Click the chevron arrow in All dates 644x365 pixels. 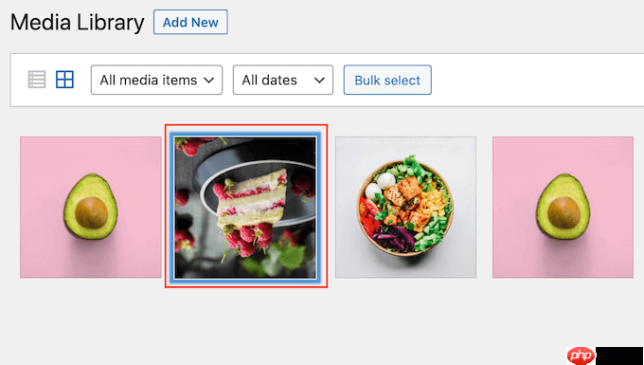319,81
